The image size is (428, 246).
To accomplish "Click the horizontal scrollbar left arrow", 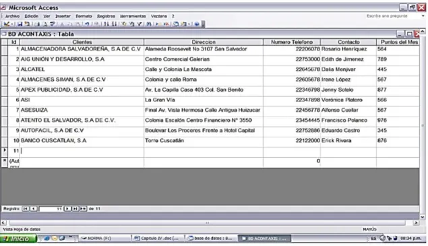I will click(3, 223).
